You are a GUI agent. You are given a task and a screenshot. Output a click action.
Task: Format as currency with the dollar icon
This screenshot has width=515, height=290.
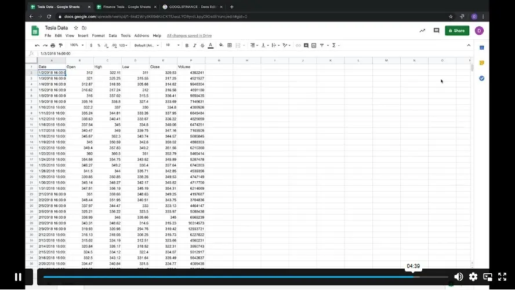pos(91,46)
